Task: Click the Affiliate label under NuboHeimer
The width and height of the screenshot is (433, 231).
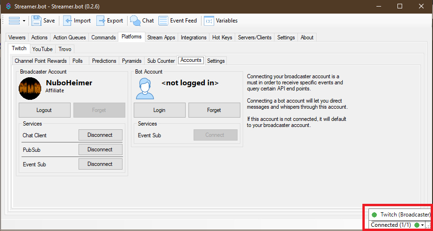Action: point(55,90)
